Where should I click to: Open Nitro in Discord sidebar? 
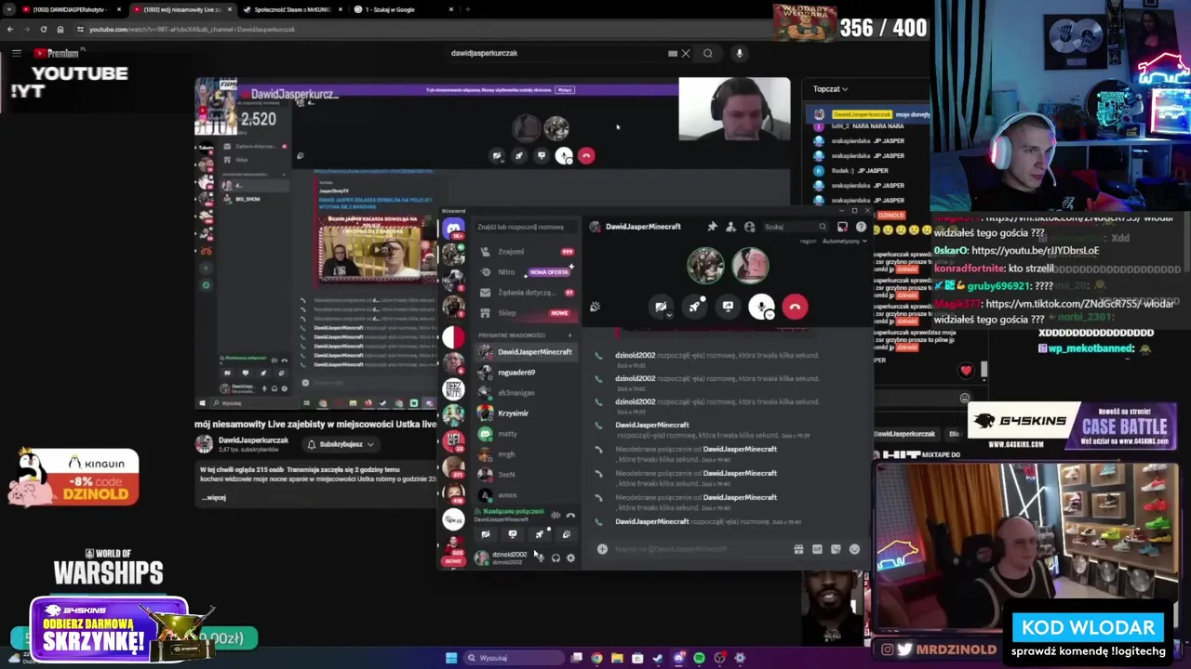527,272
